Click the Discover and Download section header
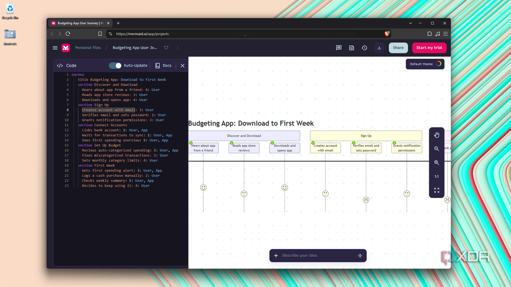Image resolution: width=511 pixels, height=287 pixels. tap(244, 136)
